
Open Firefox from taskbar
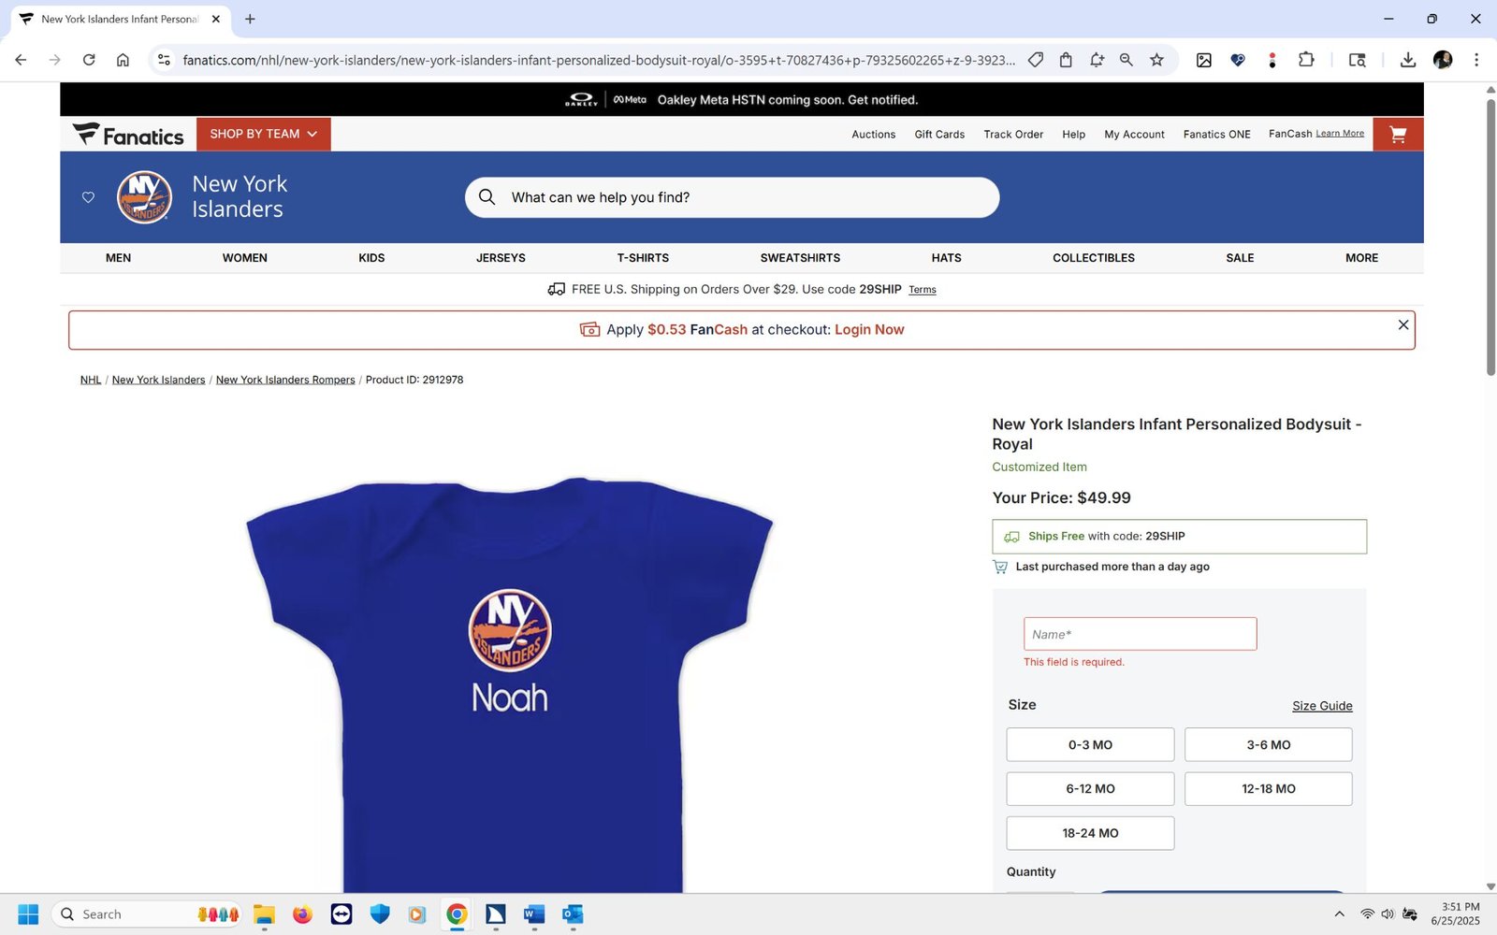click(x=302, y=914)
